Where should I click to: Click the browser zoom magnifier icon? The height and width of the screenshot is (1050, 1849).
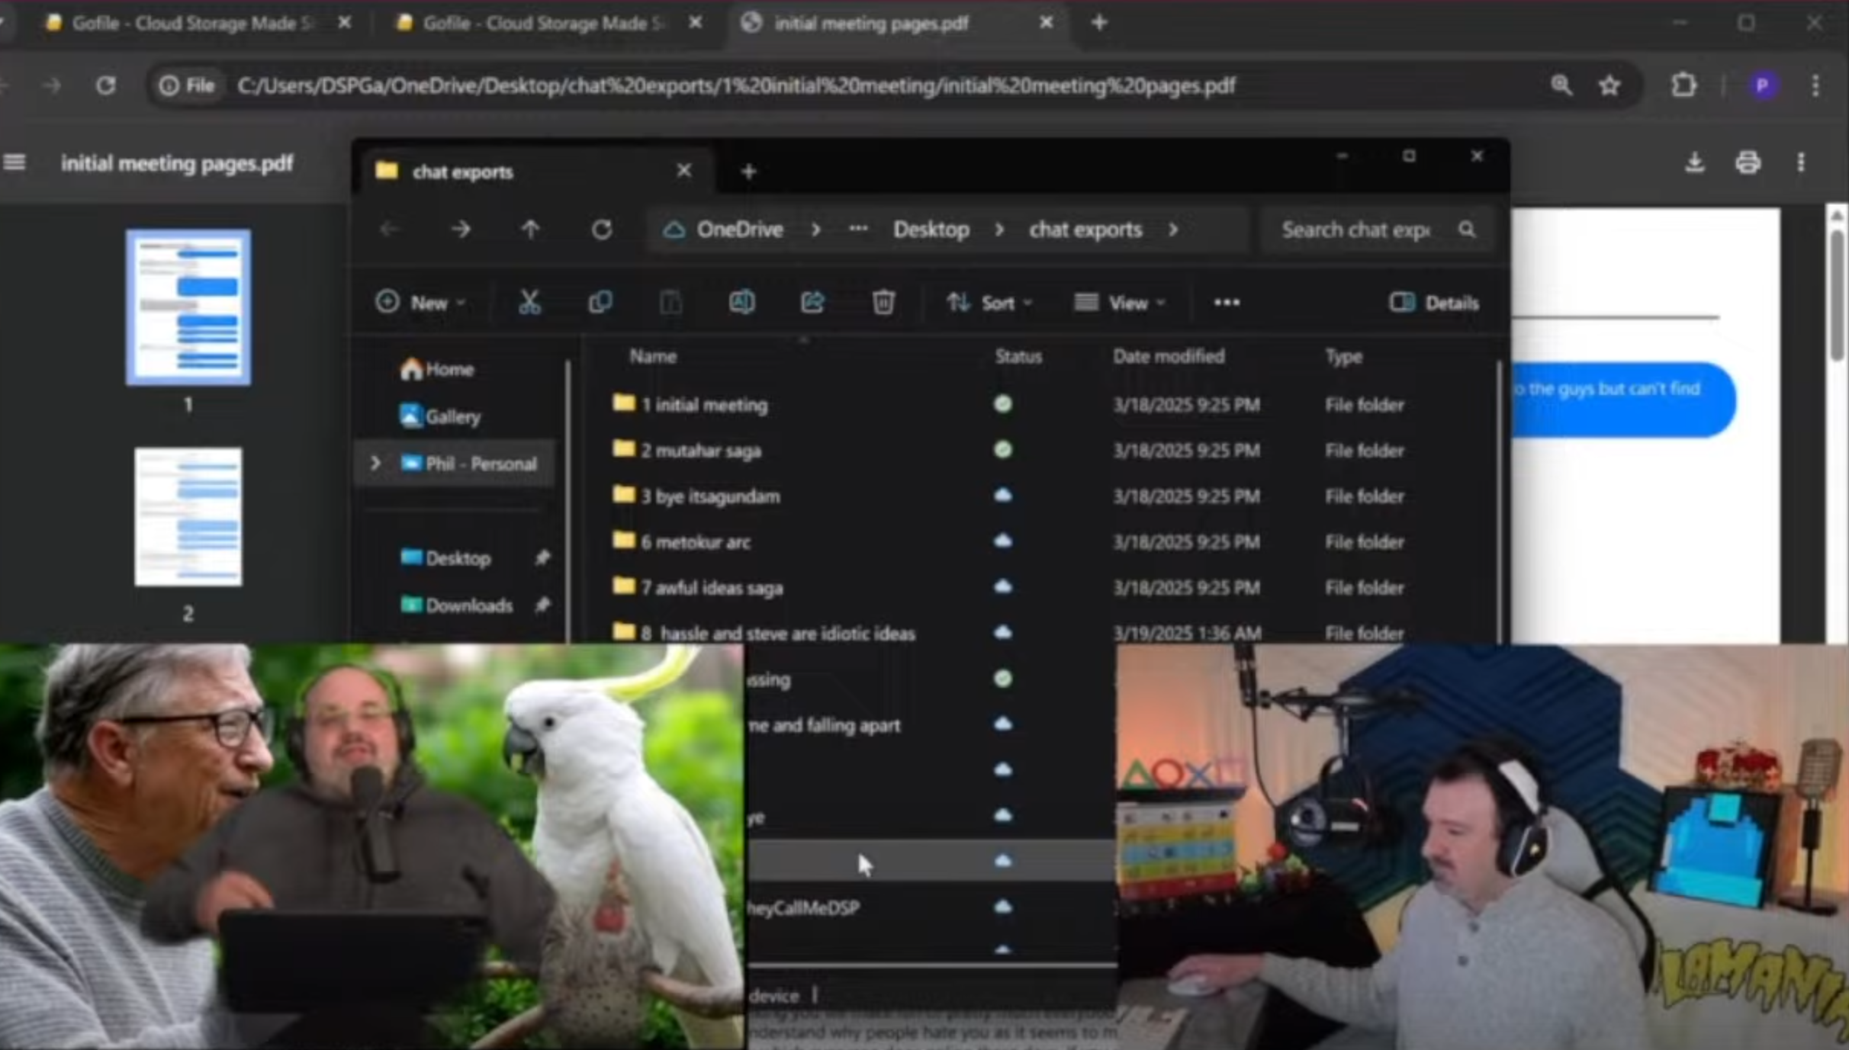coord(1561,85)
